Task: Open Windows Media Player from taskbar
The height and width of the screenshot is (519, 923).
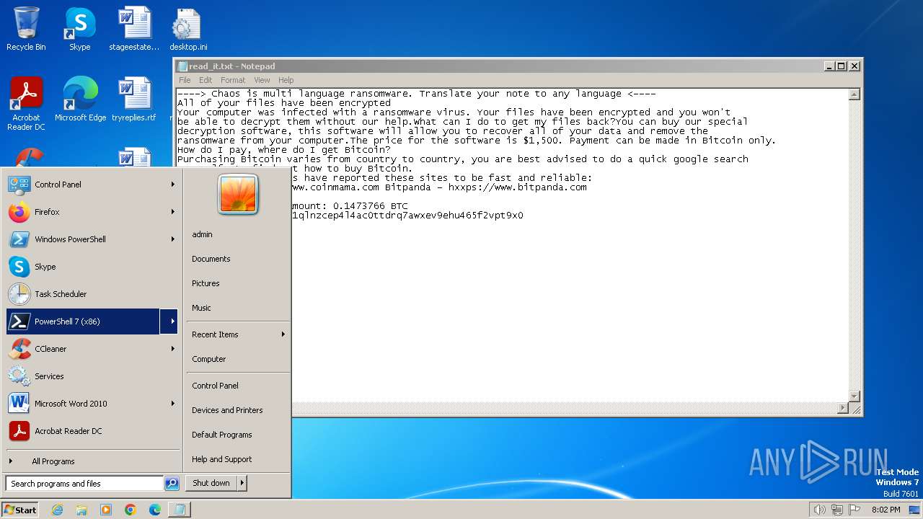Action: [106, 510]
